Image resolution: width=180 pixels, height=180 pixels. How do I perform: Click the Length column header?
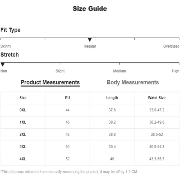pos(112,98)
